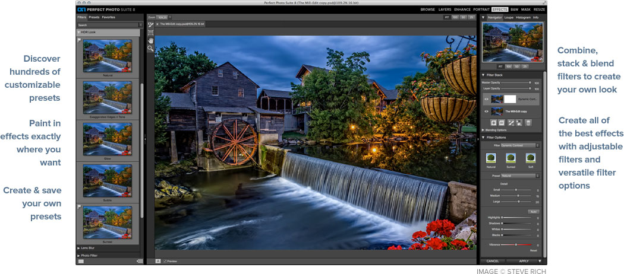Click the APPLY button

(x=524, y=262)
